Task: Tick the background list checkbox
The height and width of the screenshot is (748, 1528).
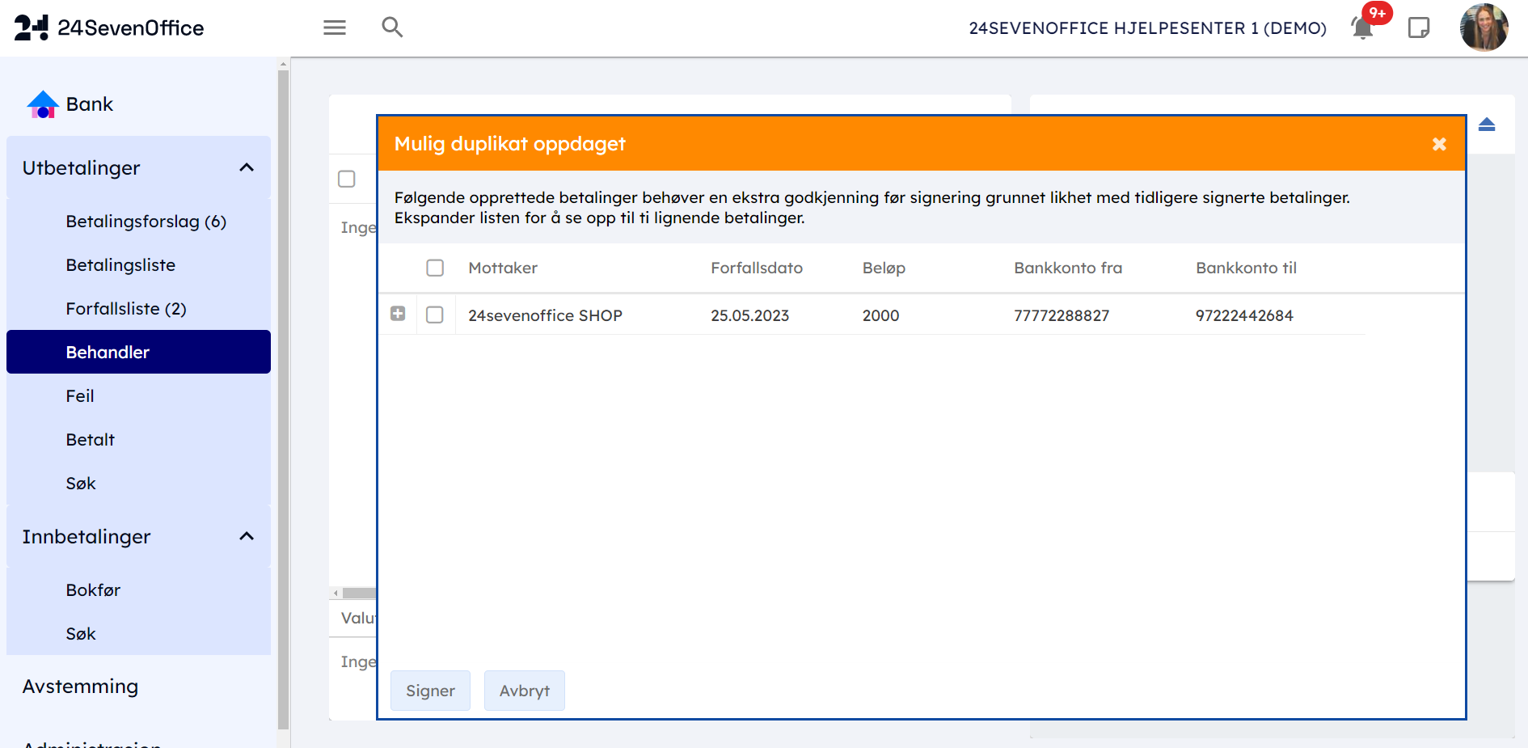Action: (347, 179)
